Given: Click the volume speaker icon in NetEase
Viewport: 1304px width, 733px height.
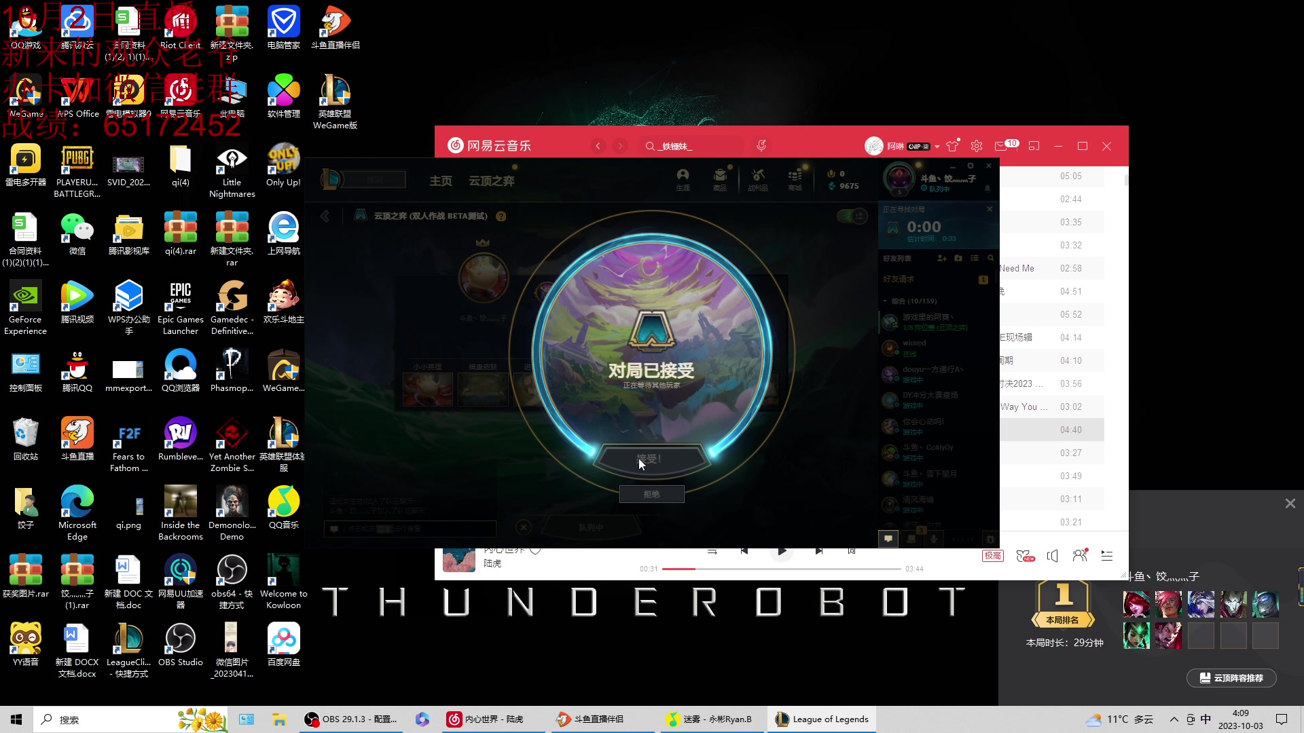Looking at the screenshot, I should click(1053, 556).
